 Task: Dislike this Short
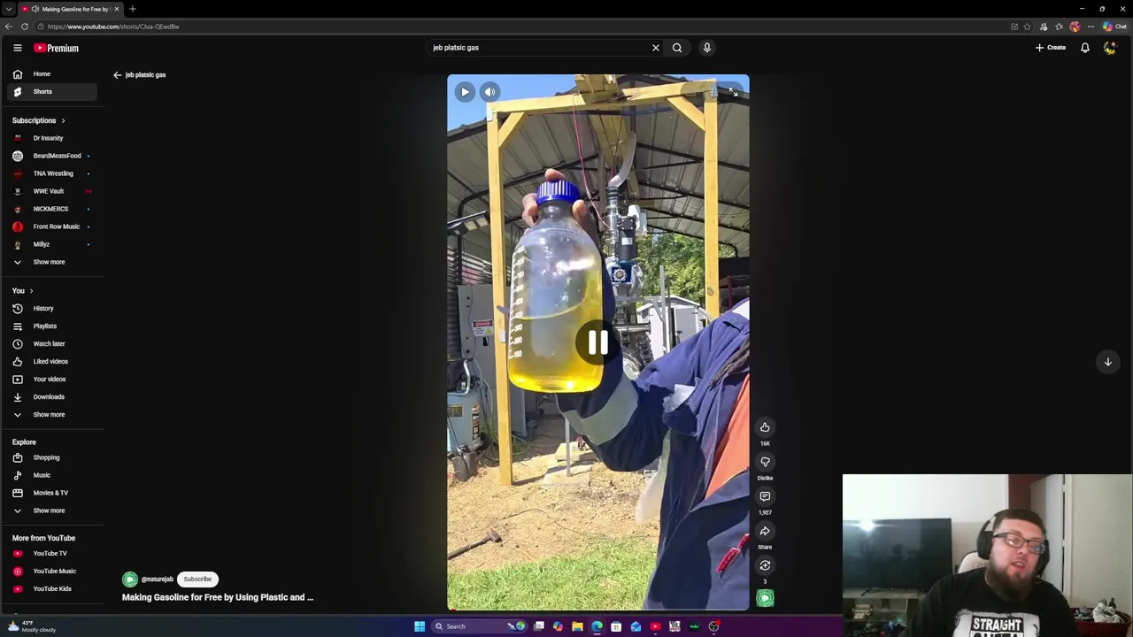765,462
